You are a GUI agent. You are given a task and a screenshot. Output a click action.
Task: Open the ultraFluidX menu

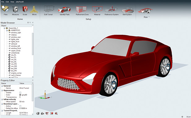pyautogui.click(x=20, y=2)
